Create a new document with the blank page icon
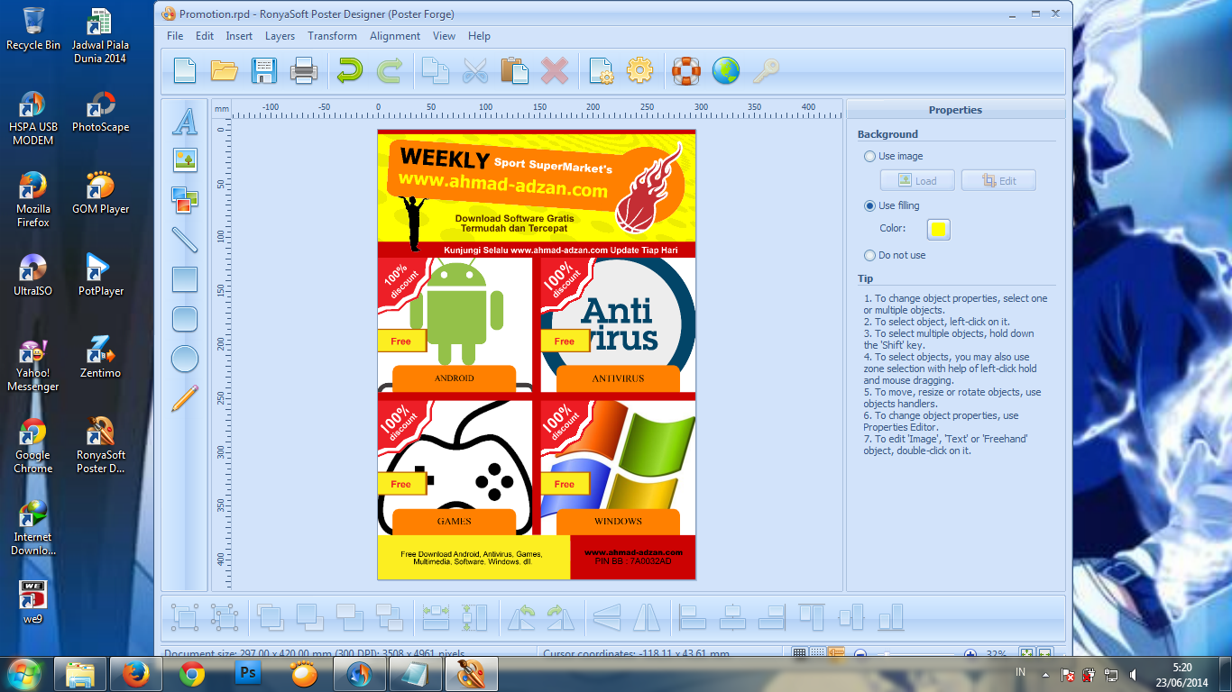The width and height of the screenshot is (1232, 692). 184,70
